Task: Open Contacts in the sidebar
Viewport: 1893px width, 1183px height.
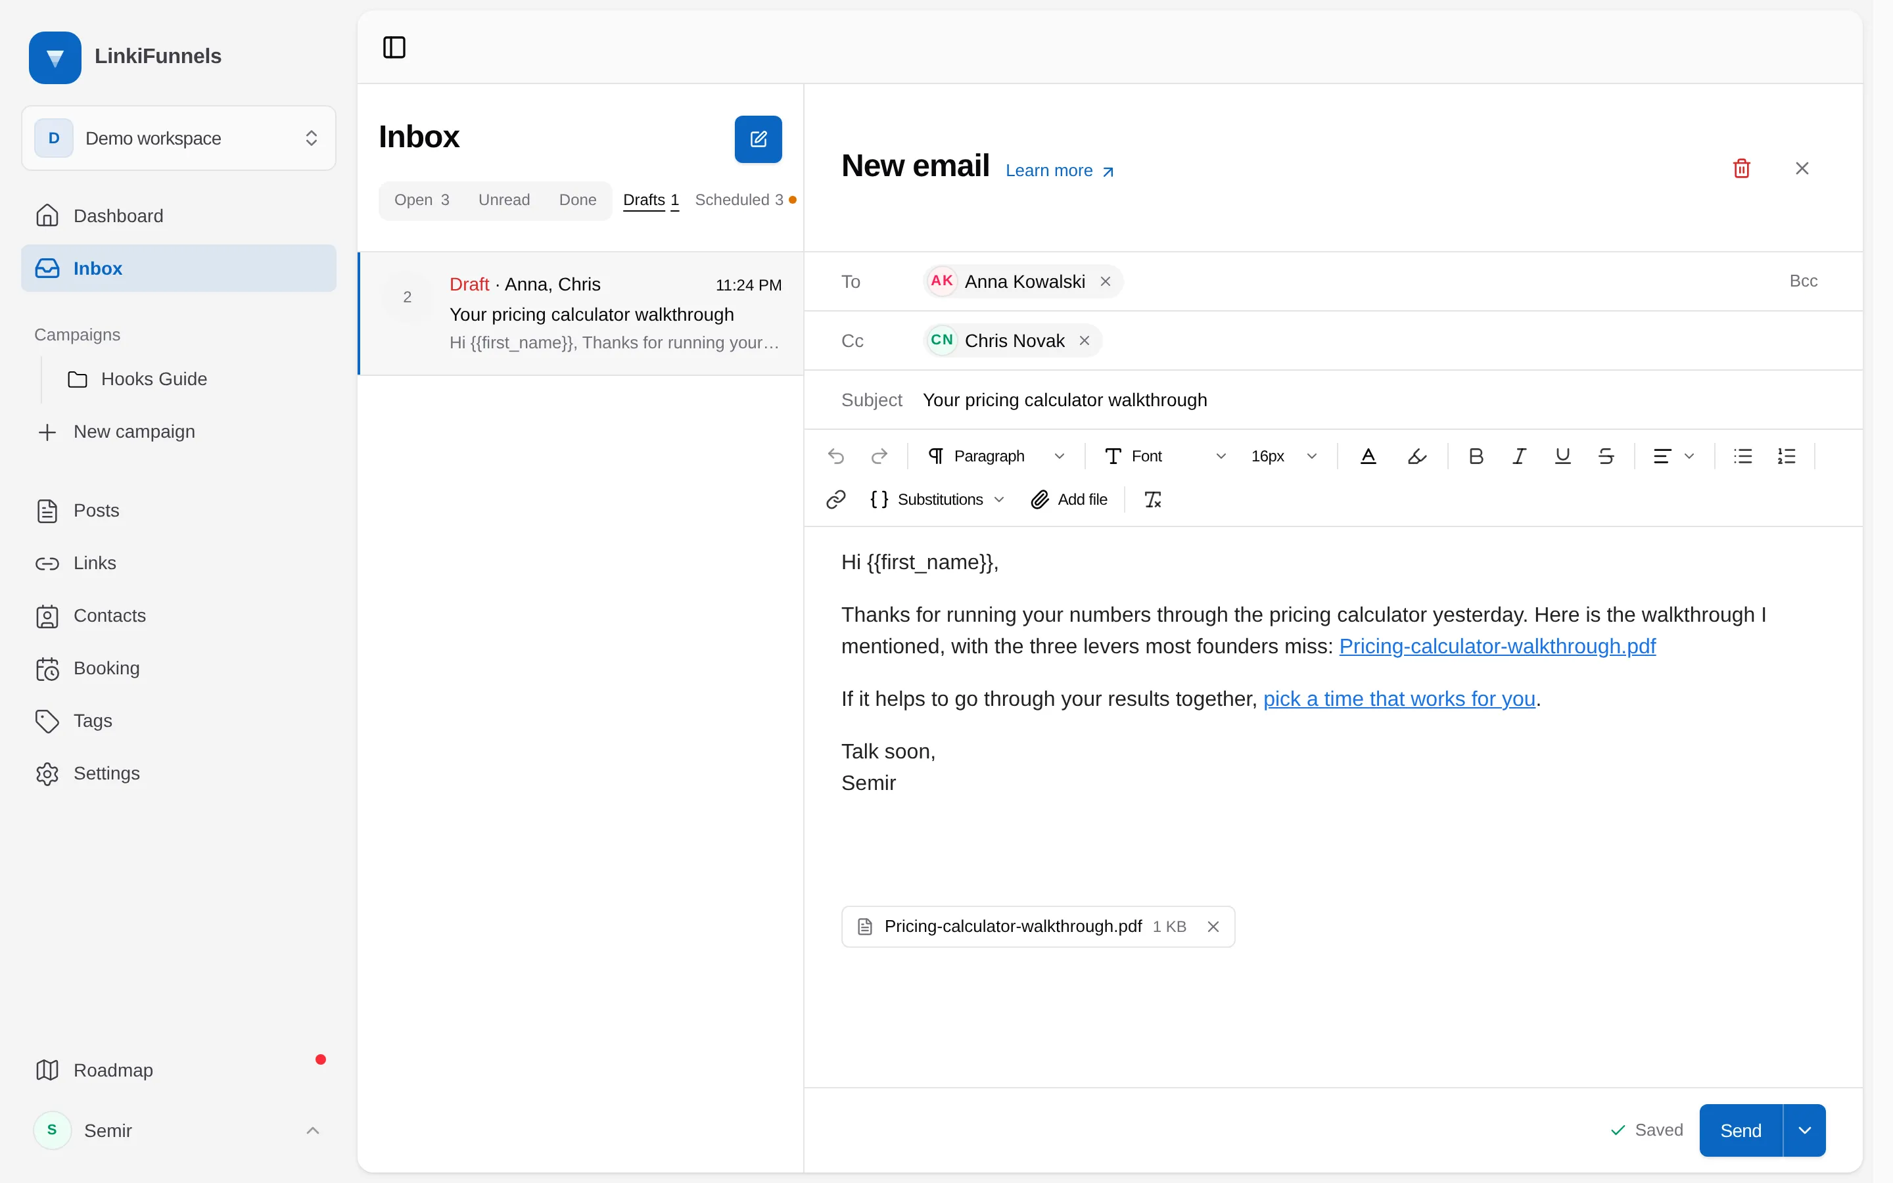Action: pyautogui.click(x=178, y=616)
